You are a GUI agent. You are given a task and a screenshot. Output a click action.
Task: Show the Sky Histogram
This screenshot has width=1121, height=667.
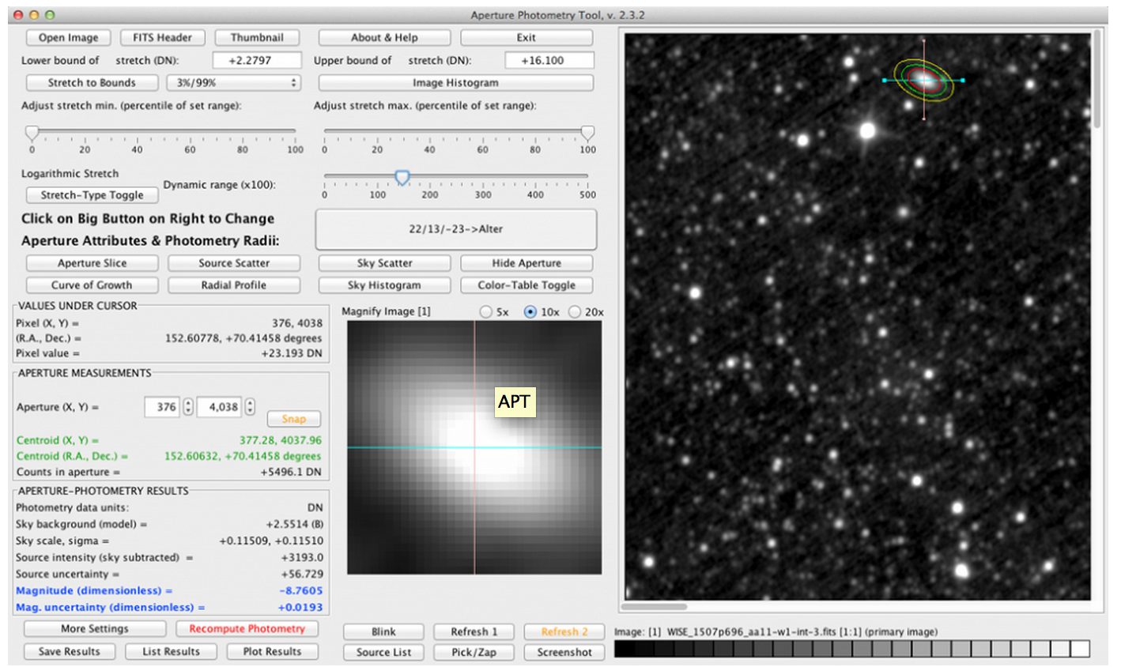pos(384,285)
